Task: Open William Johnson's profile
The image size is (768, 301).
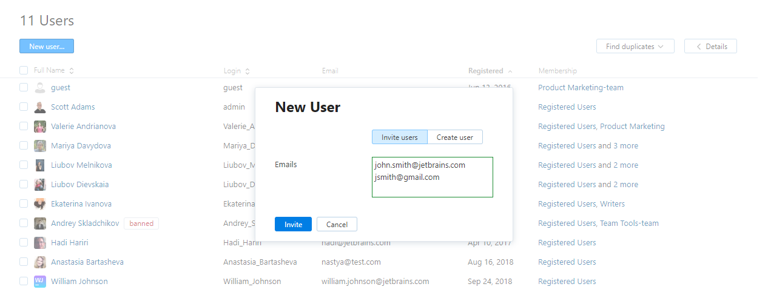Action: 79,282
